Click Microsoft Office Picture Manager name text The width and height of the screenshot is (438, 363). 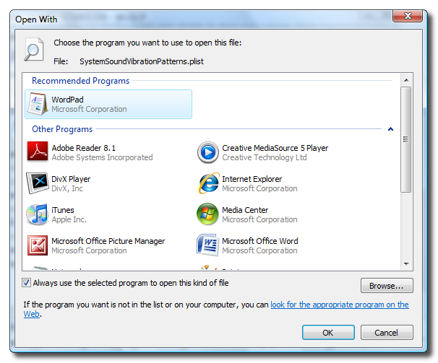coord(108,241)
